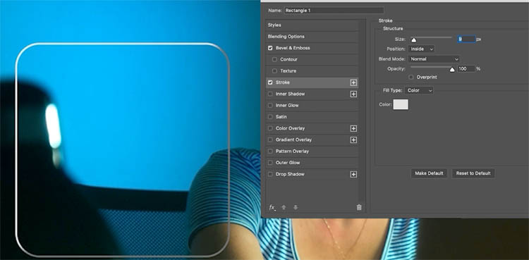Click the layer Name field Rectangle 1

[334, 11]
